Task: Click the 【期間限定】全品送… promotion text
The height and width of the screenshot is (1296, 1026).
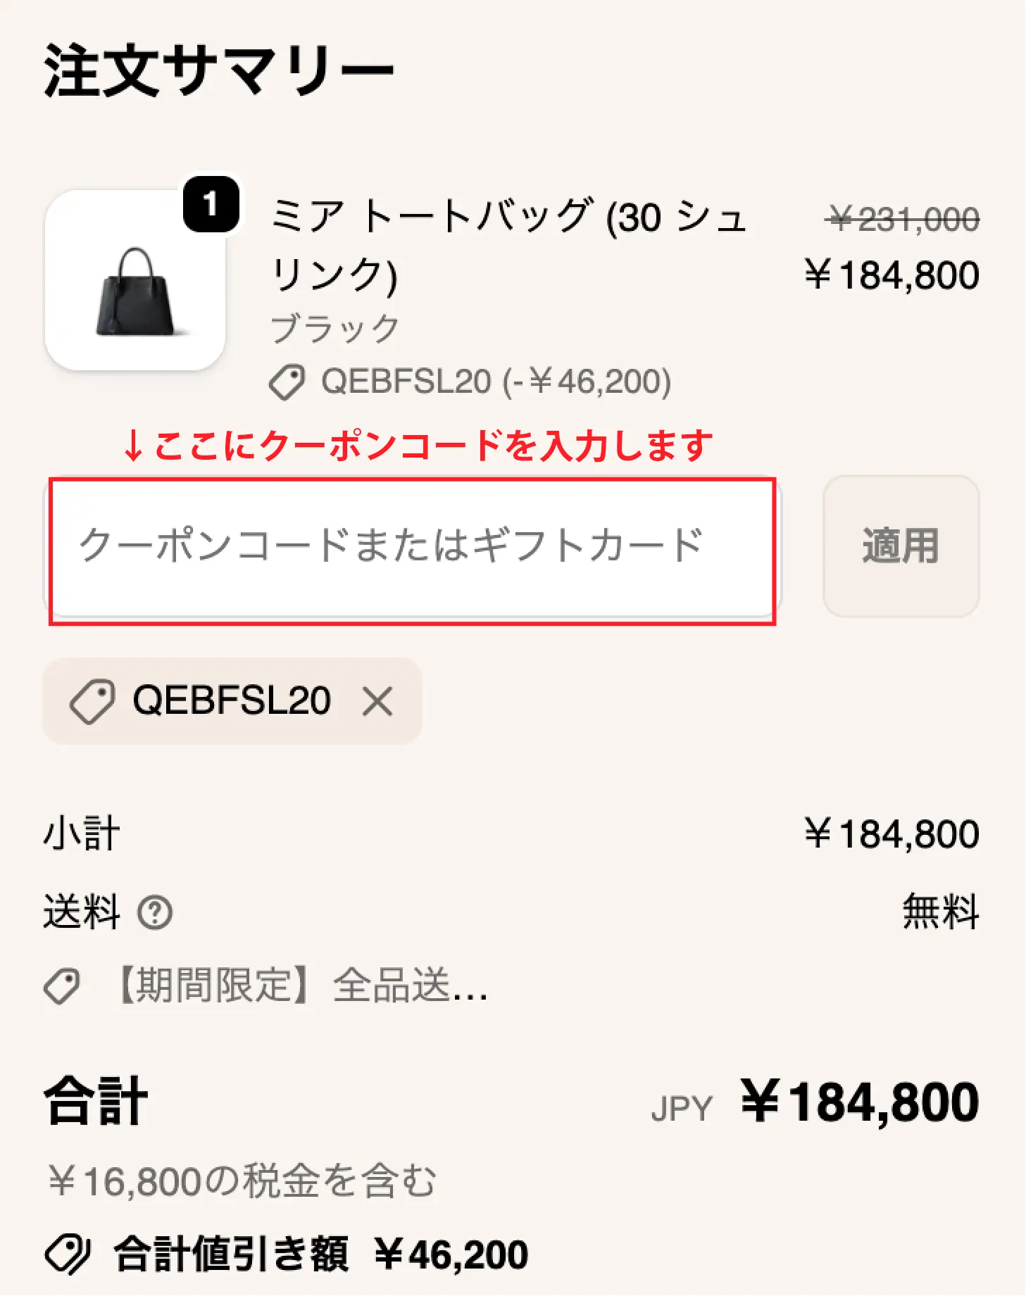Action: point(301,986)
